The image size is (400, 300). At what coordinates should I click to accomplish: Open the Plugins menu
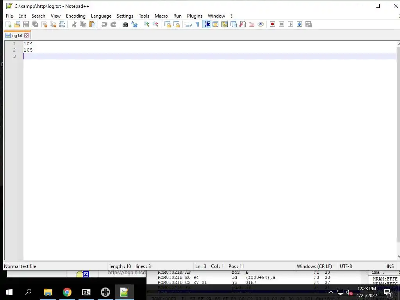195,16
